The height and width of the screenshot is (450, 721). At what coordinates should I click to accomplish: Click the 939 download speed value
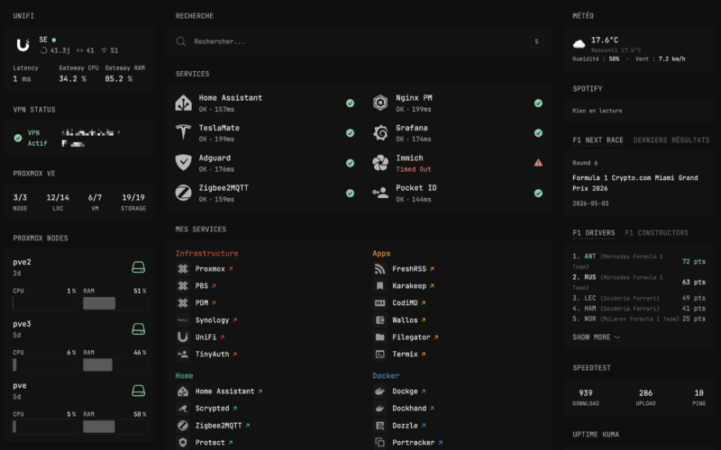pyautogui.click(x=586, y=392)
